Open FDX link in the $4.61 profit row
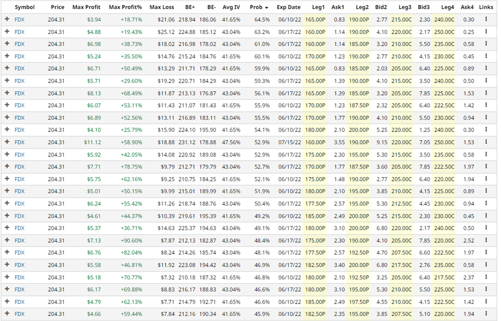This screenshot has width=501, height=321. 20,216
